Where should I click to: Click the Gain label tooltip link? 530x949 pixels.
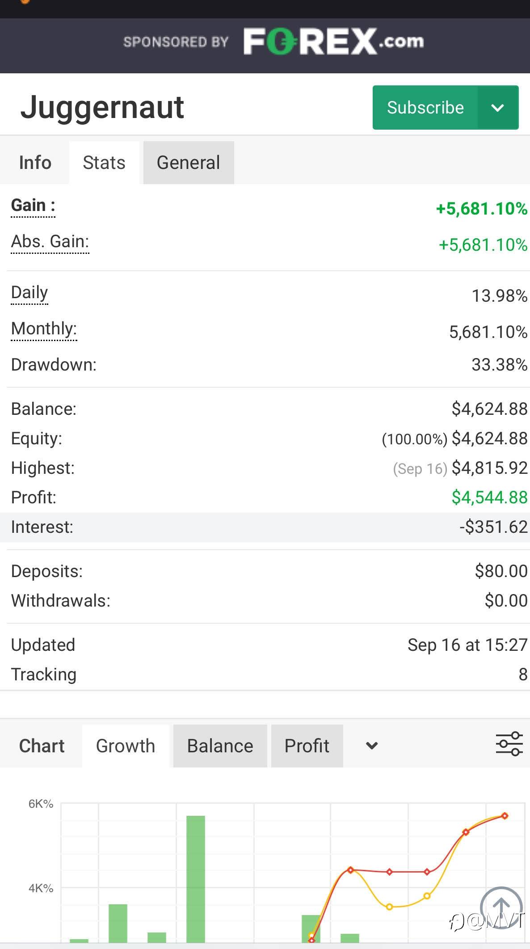[x=33, y=206]
